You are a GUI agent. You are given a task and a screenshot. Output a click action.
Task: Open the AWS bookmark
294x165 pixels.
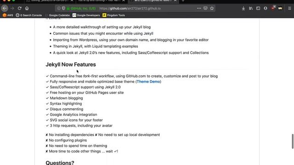(x=8, y=15)
